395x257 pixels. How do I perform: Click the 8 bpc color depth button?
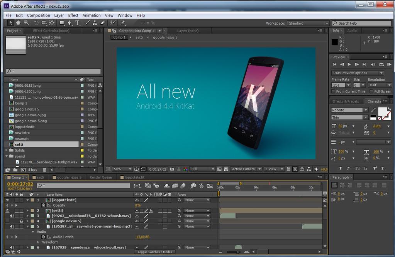tap(32, 170)
